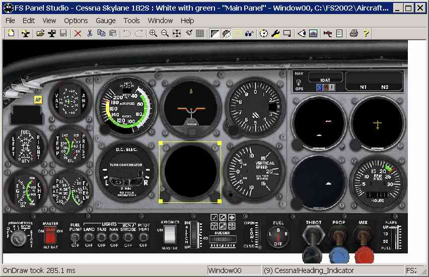
Task: Click the yellow AP autopilot button
Action: [x=38, y=100]
